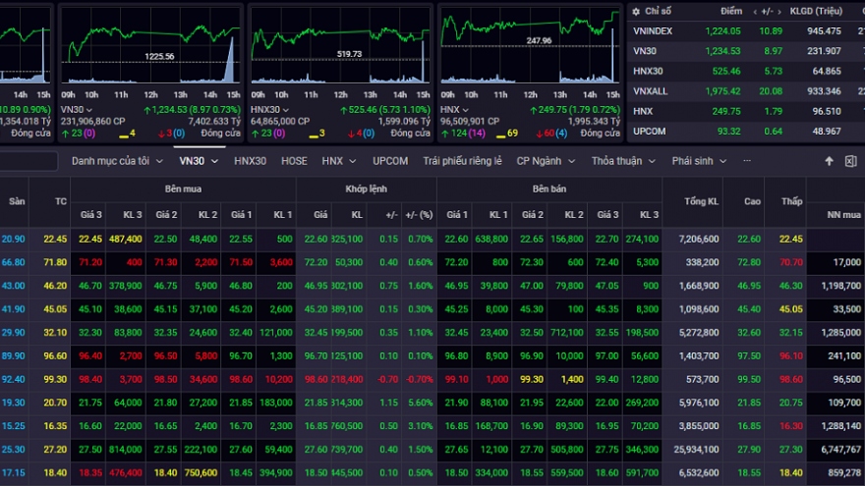
Task: Open the Phái sinh dropdown
Action: (x=699, y=161)
